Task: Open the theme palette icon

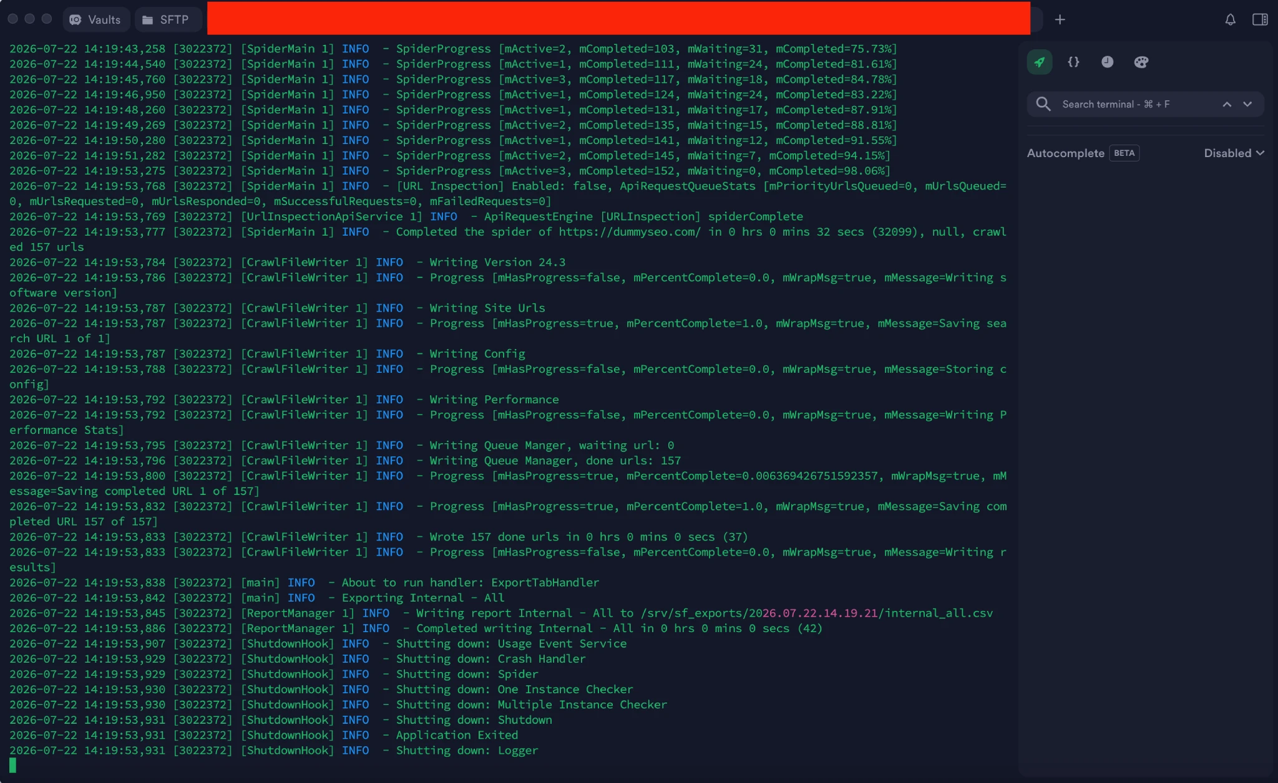Action: (1141, 62)
